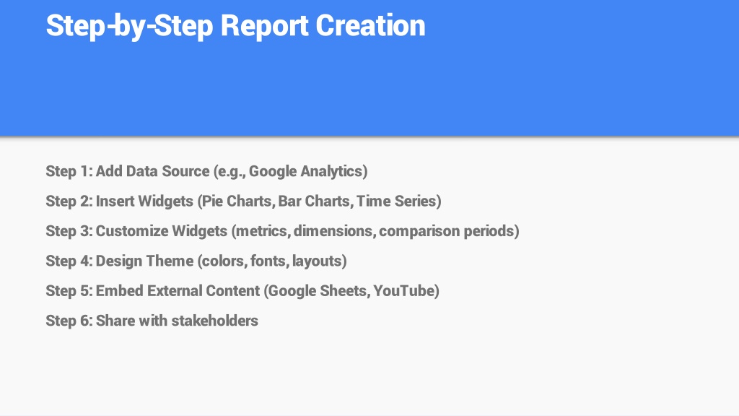Select the Step 3 Customize Widgets line
Screen dimensions: 739x416
(282, 231)
